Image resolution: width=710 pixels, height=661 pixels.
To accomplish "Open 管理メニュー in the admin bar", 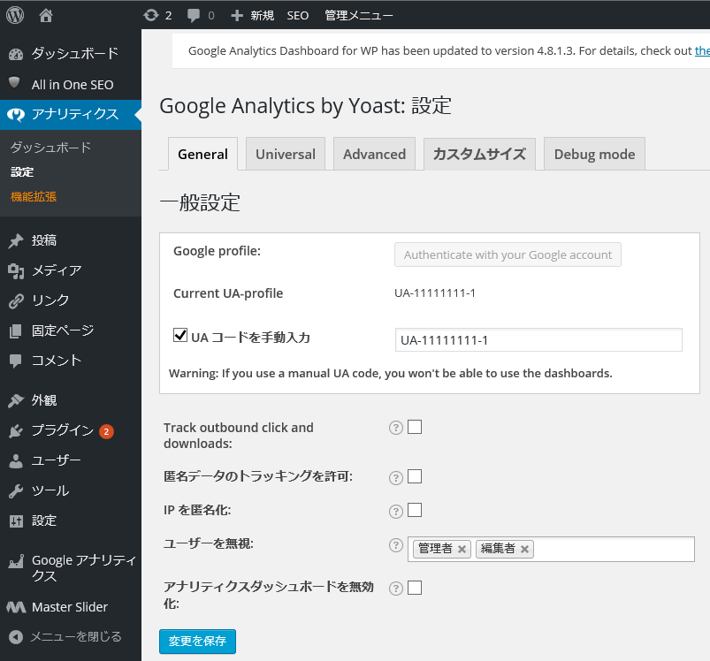I will (x=359, y=15).
